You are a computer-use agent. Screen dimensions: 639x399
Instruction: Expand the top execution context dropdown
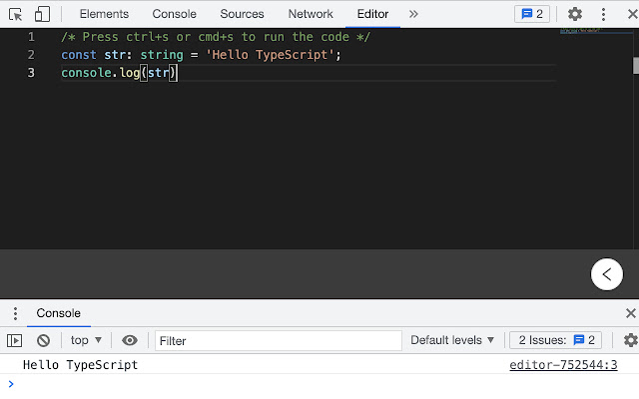tap(86, 340)
